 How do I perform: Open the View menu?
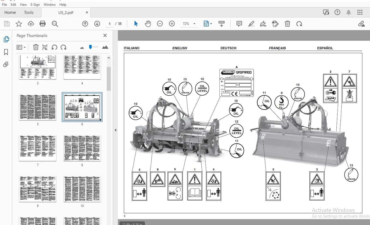[x=23, y=4]
